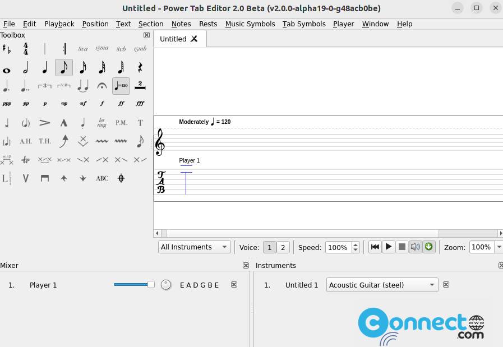Choose the half note duration

pyautogui.click(x=26, y=67)
